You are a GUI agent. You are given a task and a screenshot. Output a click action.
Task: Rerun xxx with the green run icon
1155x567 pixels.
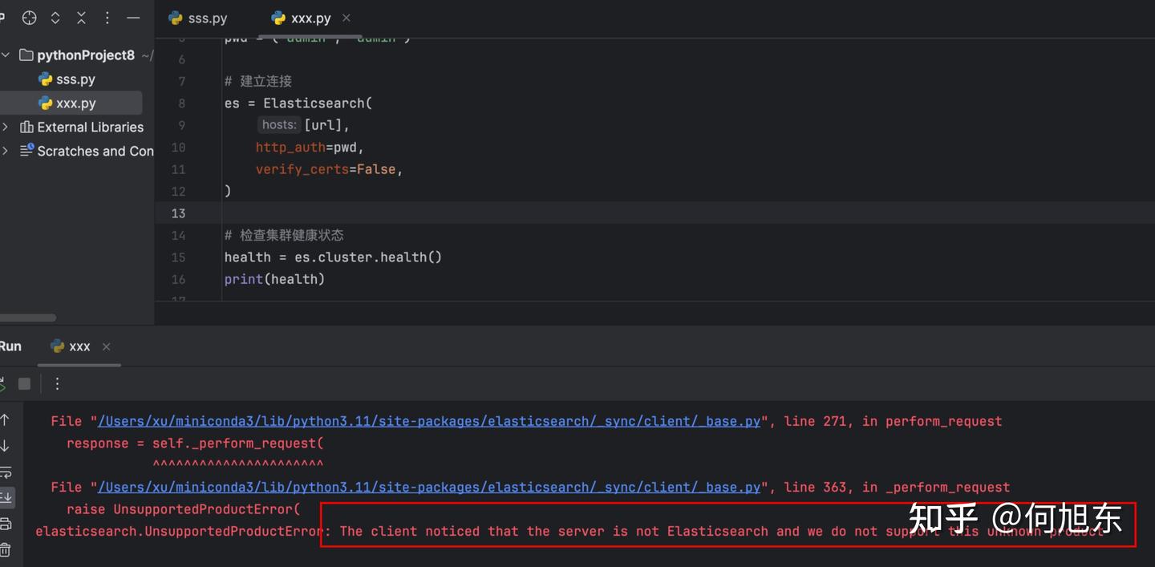coord(2,384)
